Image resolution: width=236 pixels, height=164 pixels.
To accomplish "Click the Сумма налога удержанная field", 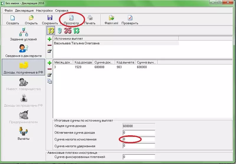I will 139,146.
